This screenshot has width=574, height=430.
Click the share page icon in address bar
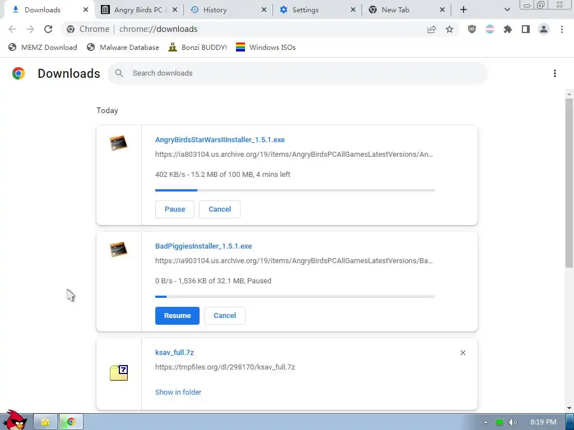[x=432, y=29]
